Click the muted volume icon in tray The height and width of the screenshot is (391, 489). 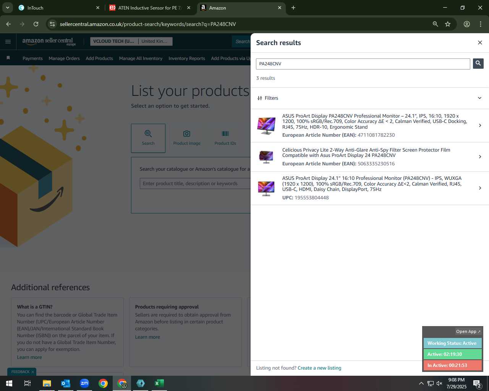point(439,383)
